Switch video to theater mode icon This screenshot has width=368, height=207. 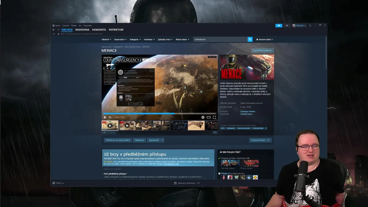209,117
